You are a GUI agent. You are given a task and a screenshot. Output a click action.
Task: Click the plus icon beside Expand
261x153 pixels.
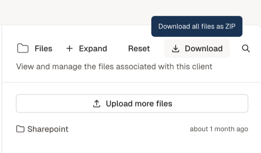[70, 48]
